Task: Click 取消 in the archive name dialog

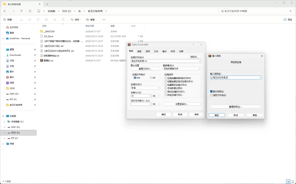Action: click(x=180, y=114)
